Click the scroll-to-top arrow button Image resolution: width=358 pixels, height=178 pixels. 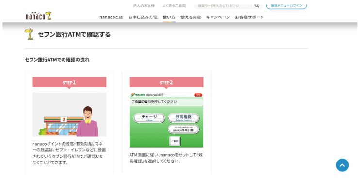tap(342, 165)
